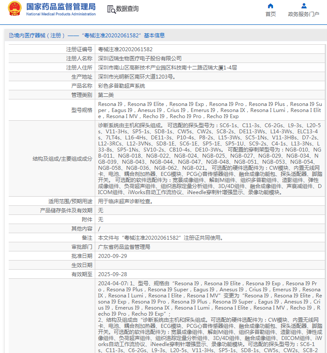The image size is (327, 353).
Task: Select the 生效日期 label cell
Action: click(52, 265)
